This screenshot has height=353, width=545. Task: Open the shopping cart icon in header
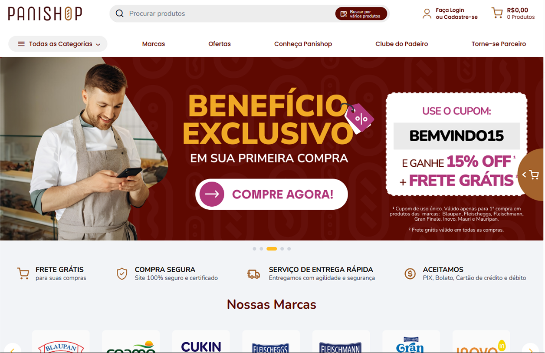(497, 13)
